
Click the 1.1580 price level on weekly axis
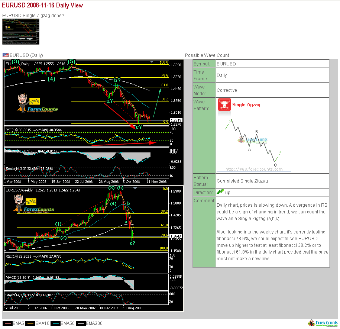176,251
